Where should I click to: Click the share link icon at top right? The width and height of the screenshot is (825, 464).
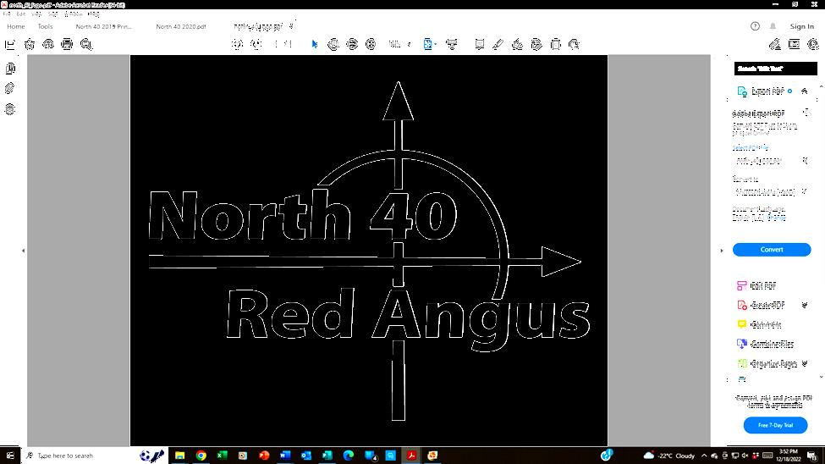point(775,44)
